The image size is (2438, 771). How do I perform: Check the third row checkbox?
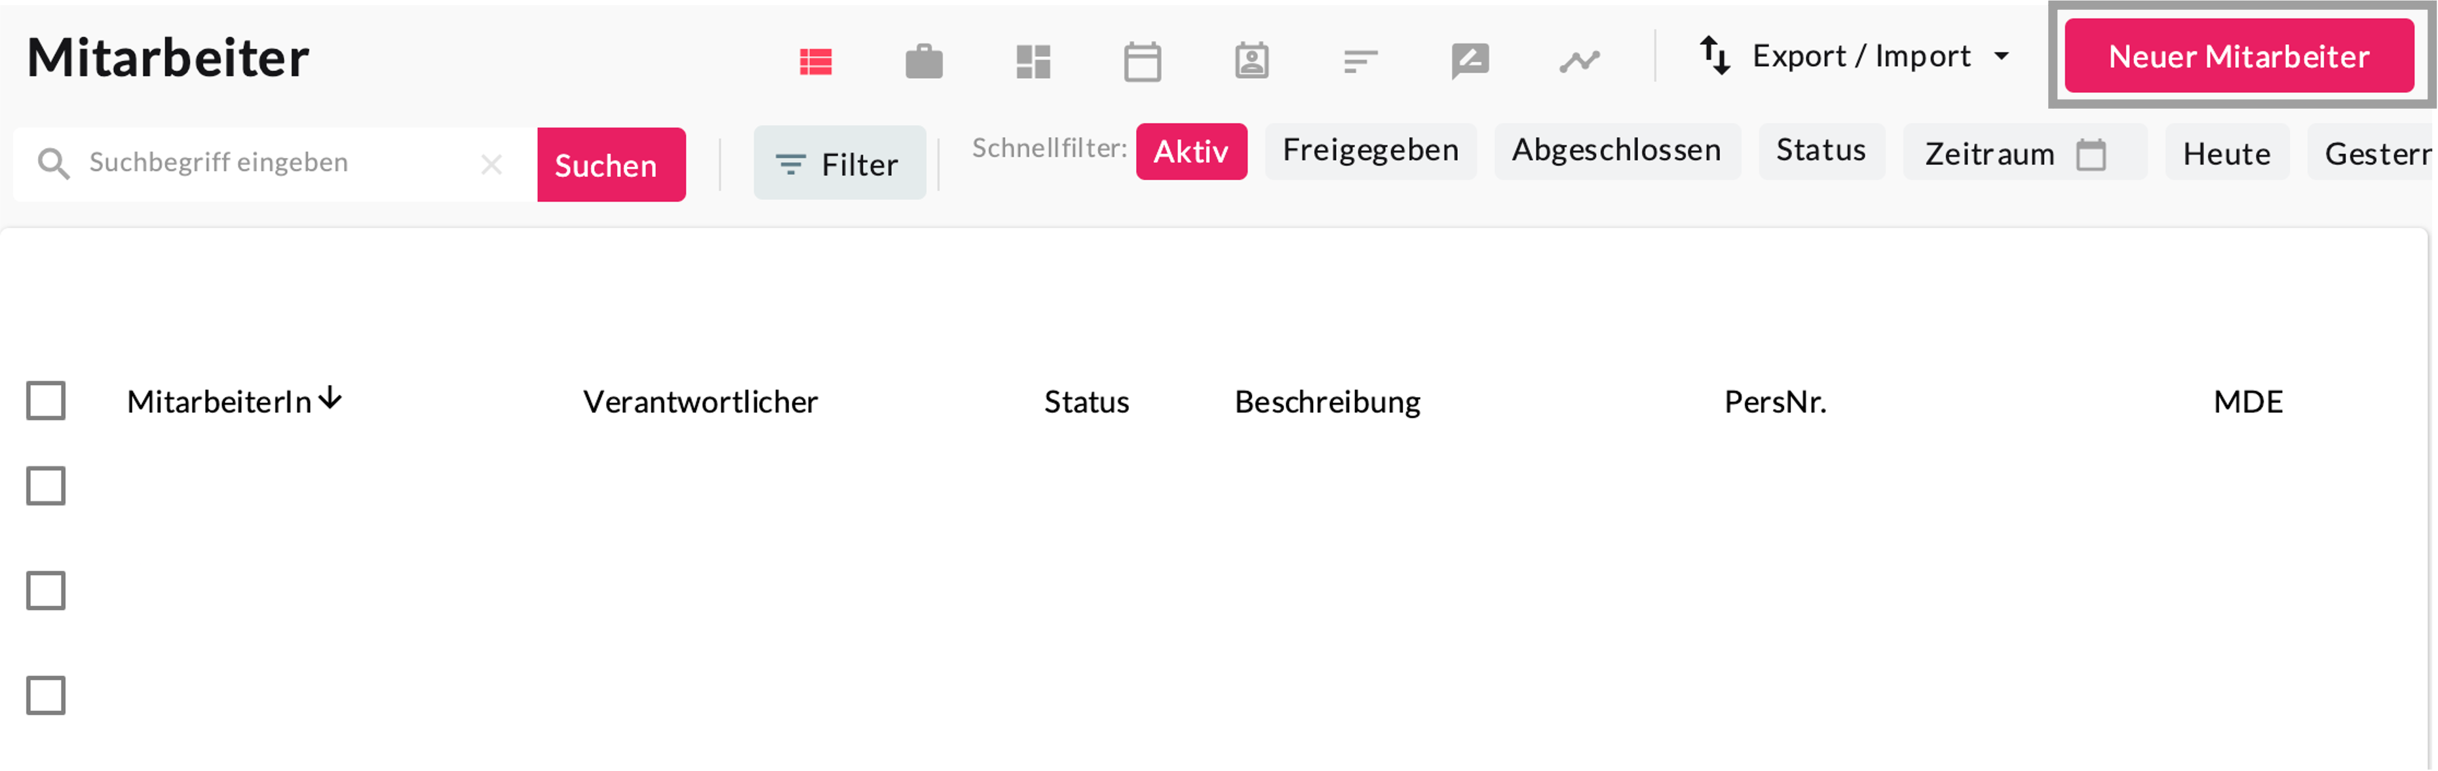(45, 695)
